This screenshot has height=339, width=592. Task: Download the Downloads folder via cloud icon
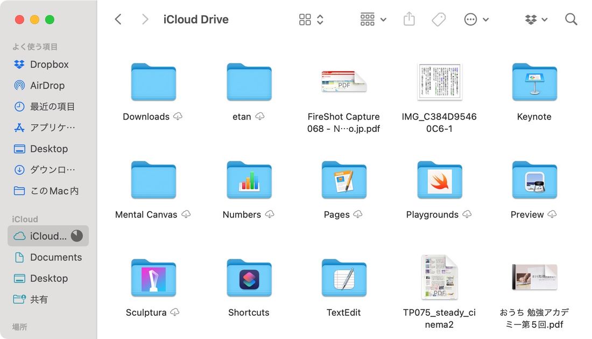click(x=178, y=116)
